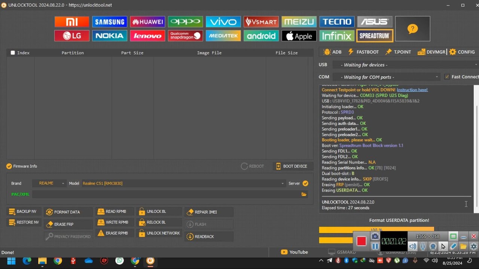
Task: Open the Samsung brand section
Action: click(110, 22)
